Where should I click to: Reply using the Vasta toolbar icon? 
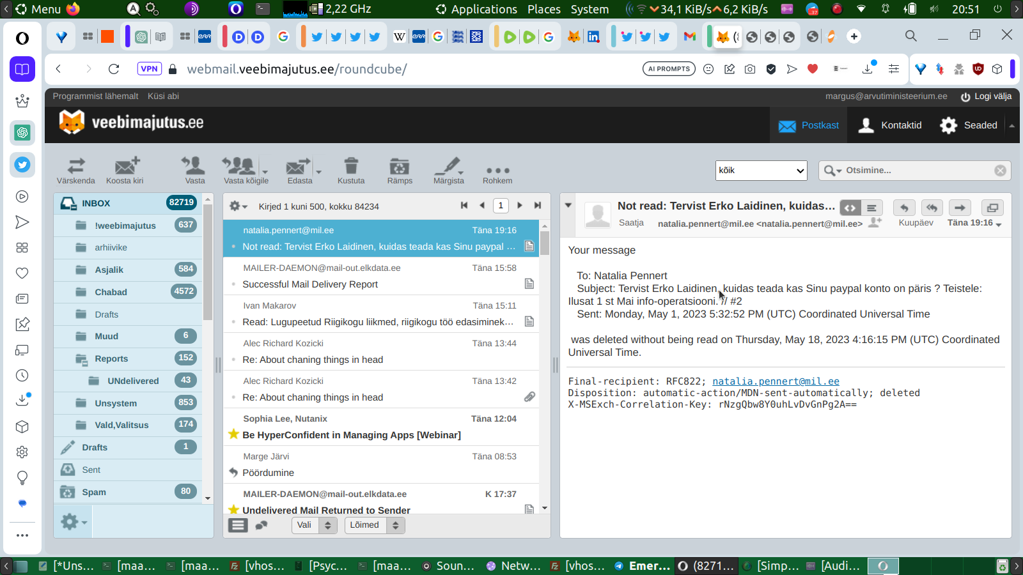[194, 171]
